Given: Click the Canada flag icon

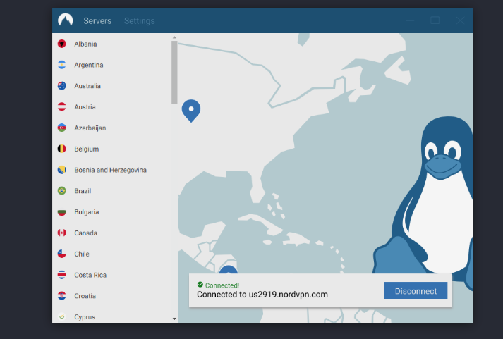Looking at the screenshot, I should (x=62, y=233).
